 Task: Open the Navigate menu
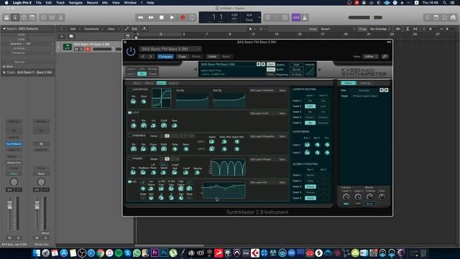coord(75,3)
